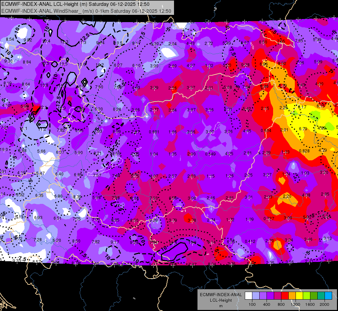Click the grid value 1.15

[x=211, y=176]
